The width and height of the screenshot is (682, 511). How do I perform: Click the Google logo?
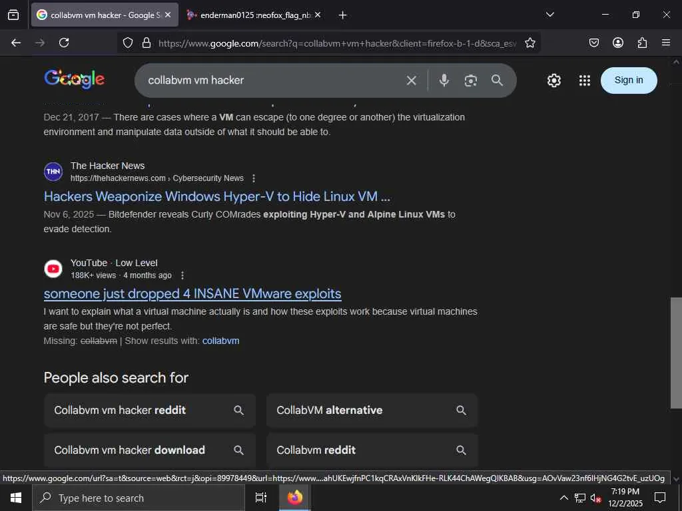click(75, 79)
